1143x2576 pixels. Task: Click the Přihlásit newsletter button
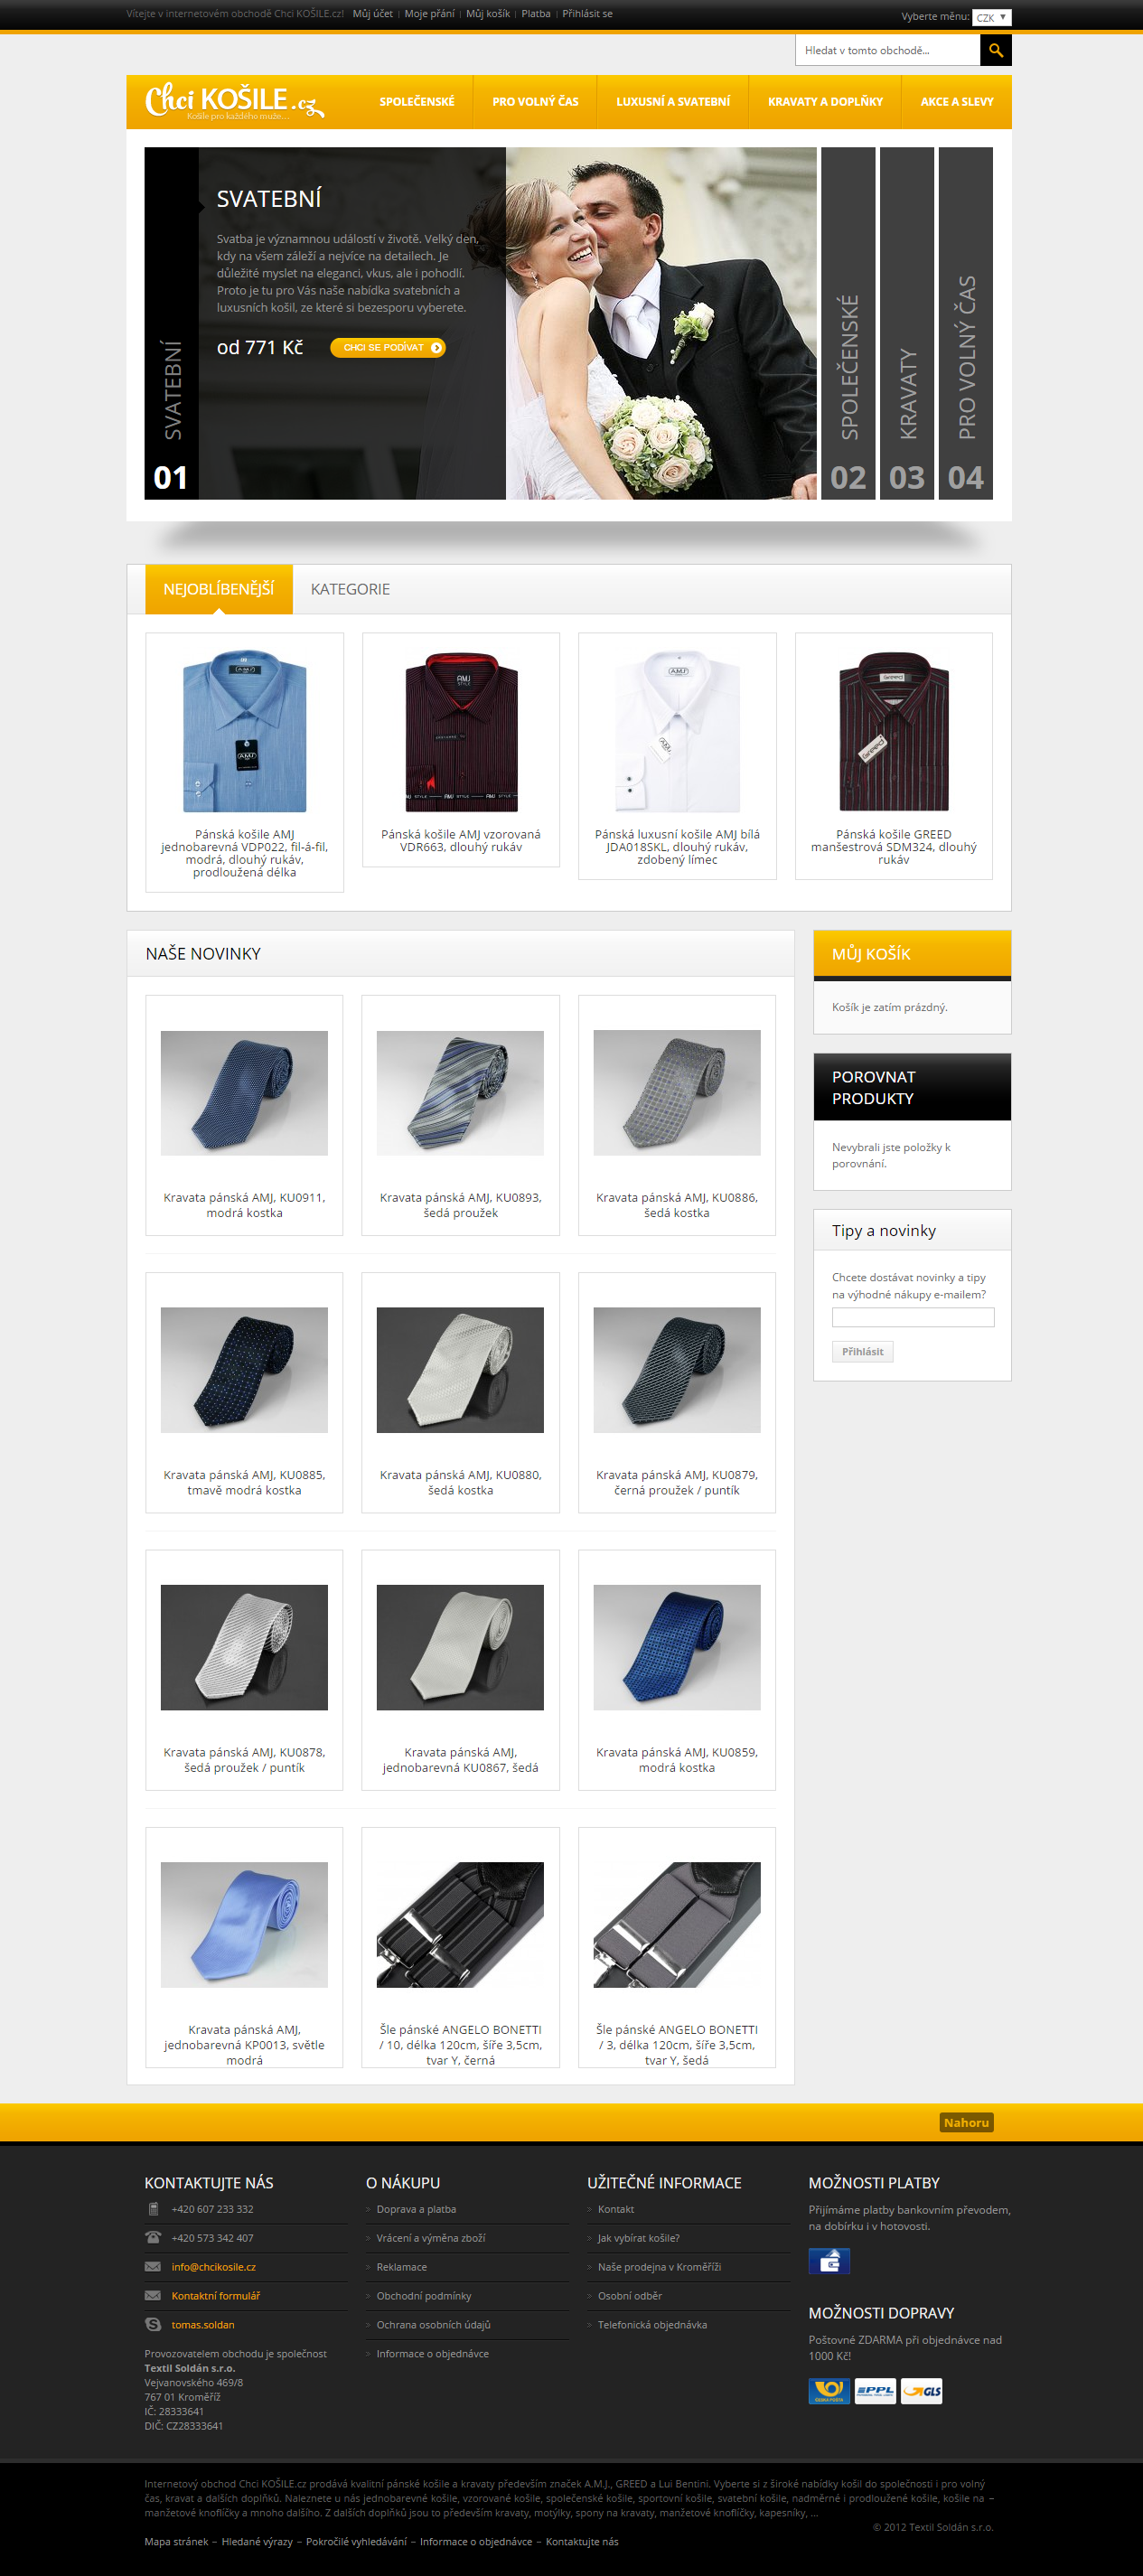point(862,1351)
